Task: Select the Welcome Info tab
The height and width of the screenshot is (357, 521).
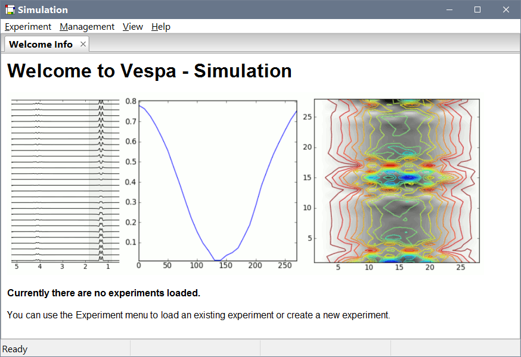Action: click(40, 43)
